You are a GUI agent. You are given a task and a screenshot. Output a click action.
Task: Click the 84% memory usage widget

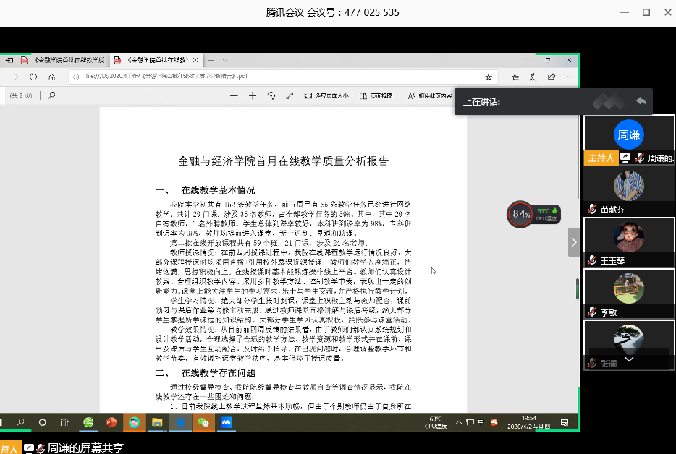pos(520,214)
